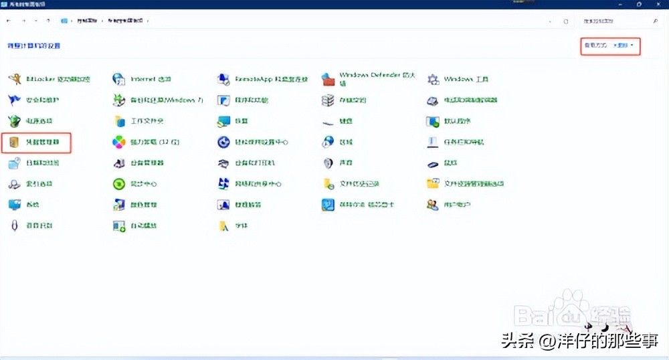The image size is (669, 360).
Task: Open the Fonts folder item
Action: (x=233, y=226)
